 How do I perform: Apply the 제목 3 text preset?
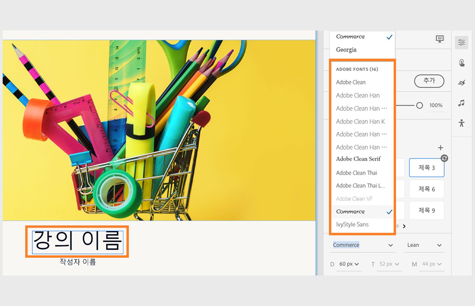tap(427, 168)
